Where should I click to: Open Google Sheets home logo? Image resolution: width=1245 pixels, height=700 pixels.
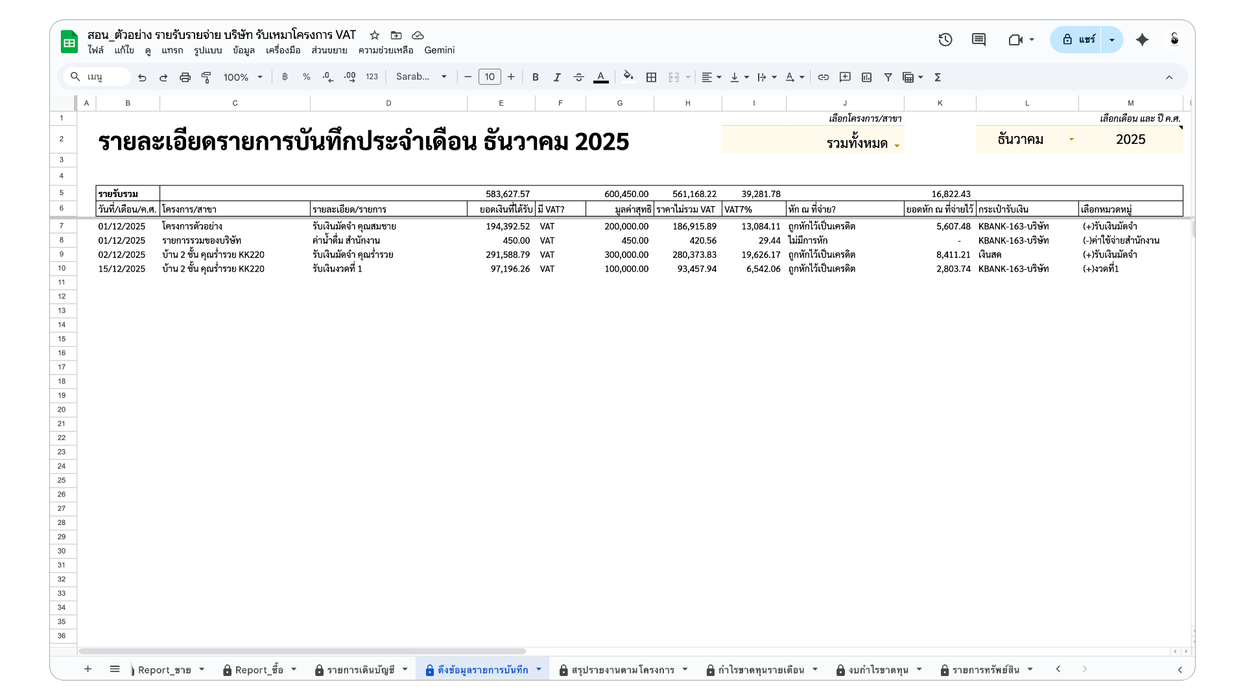tap(69, 41)
